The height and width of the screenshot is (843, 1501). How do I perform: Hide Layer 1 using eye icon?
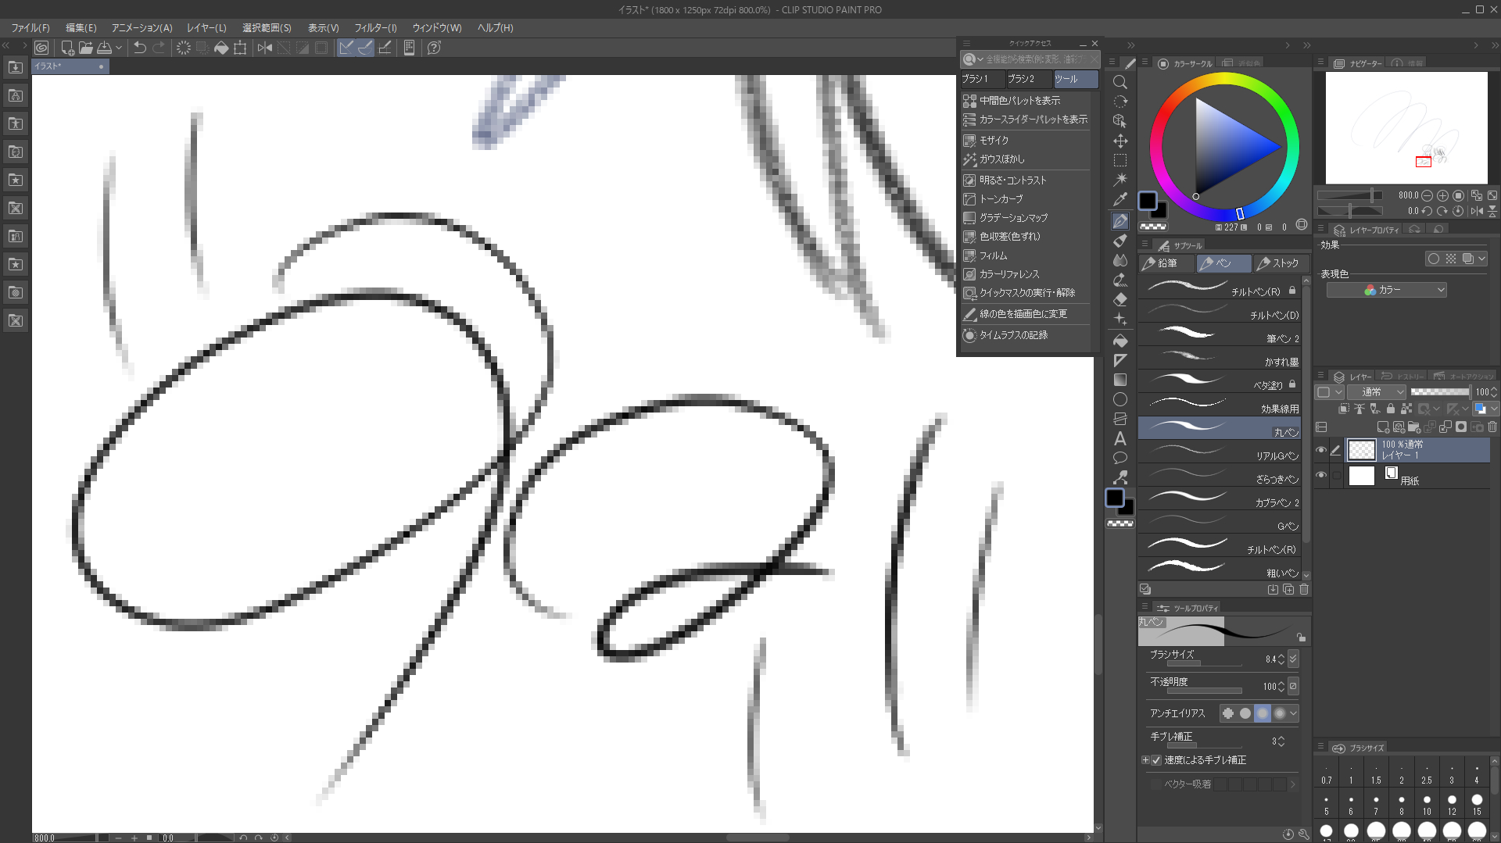coord(1321,450)
